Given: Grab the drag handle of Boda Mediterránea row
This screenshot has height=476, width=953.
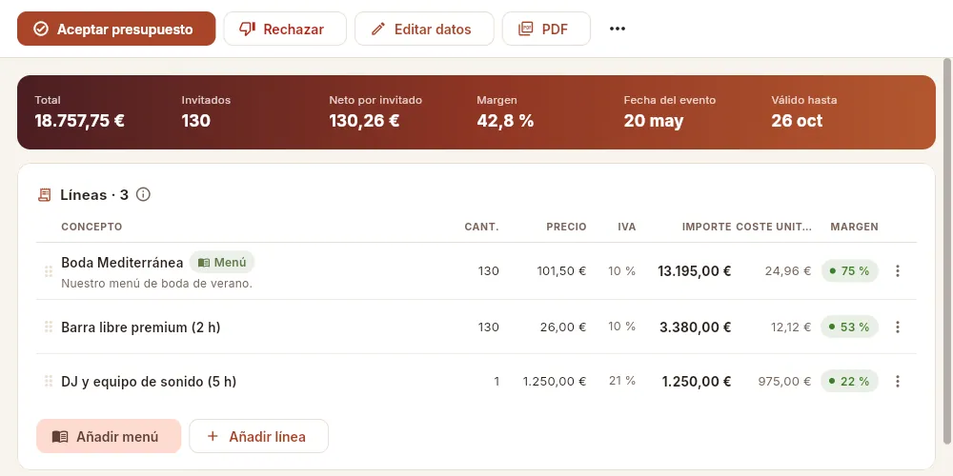Looking at the screenshot, I should (49, 271).
